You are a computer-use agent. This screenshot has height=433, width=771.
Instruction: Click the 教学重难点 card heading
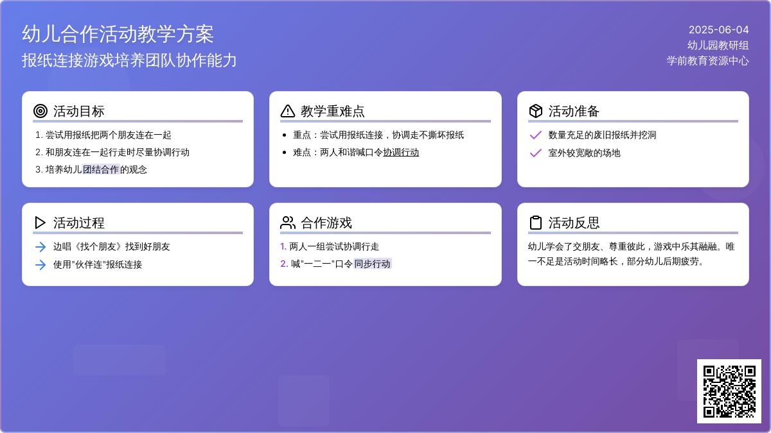[333, 111]
